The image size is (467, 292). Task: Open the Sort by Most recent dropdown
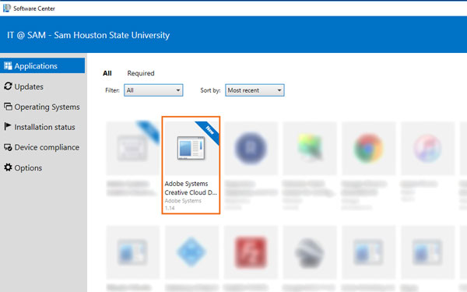click(x=255, y=90)
